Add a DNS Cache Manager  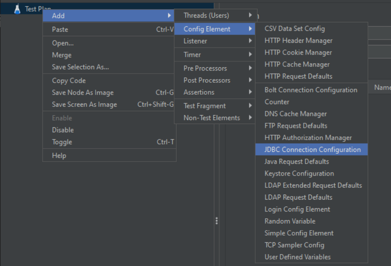tap(311, 114)
